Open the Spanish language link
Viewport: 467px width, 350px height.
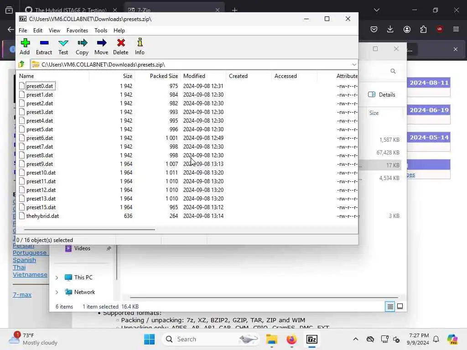pyautogui.click(x=25, y=260)
